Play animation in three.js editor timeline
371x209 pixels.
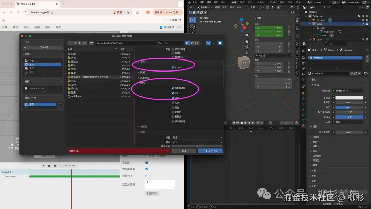point(43,166)
